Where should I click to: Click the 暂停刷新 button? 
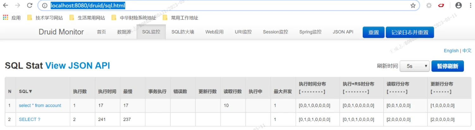447,66
